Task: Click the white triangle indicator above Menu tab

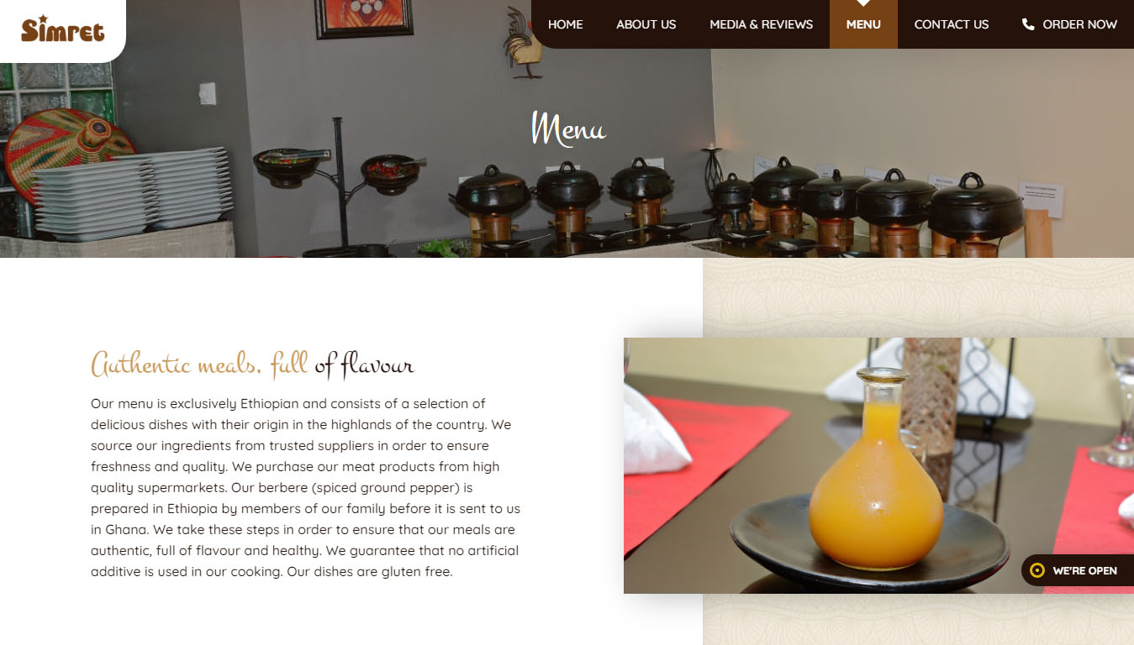Action: [x=863, y=3]
